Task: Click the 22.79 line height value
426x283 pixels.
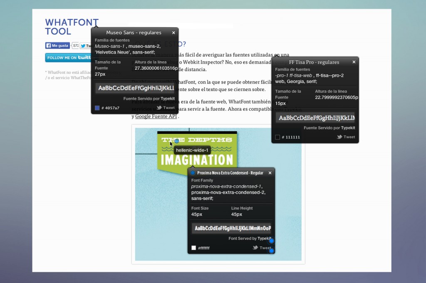Action: click(337, 97)
